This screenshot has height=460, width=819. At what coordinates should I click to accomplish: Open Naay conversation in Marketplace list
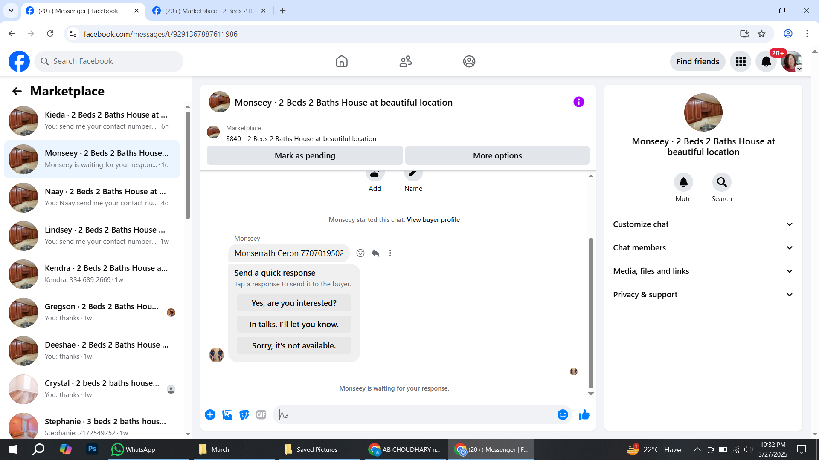tap(92, 197)
